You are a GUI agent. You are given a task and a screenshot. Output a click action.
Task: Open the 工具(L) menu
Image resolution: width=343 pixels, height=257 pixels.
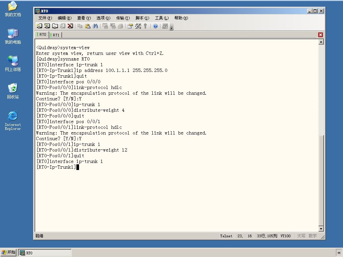click(162, 18)
